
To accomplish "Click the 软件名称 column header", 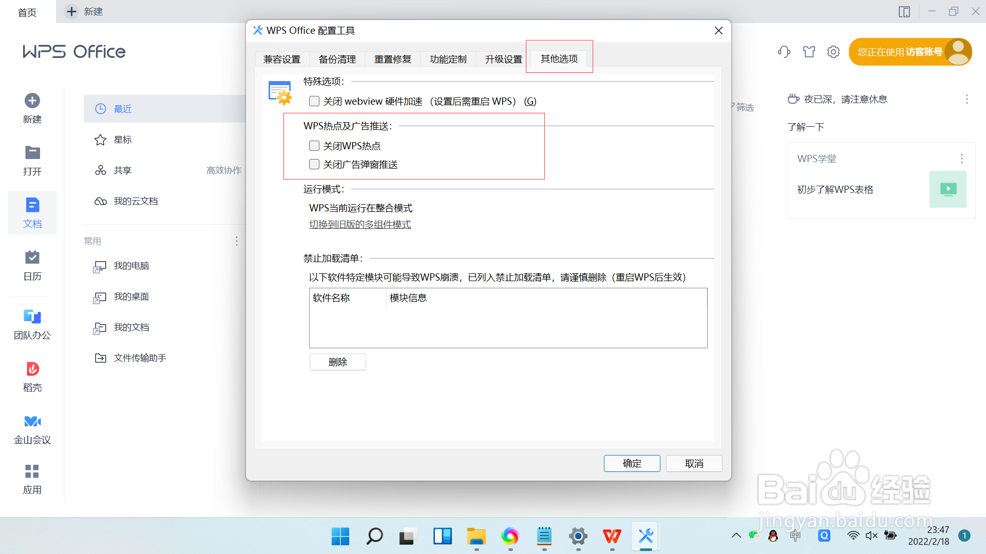I will pyautogui.click(x=348, y=298).
